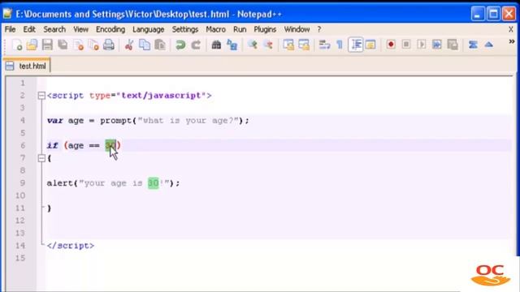The height and width of the screenshot is (292, 520).
Task: Click line number 14 in the margin
Action: 20,246
